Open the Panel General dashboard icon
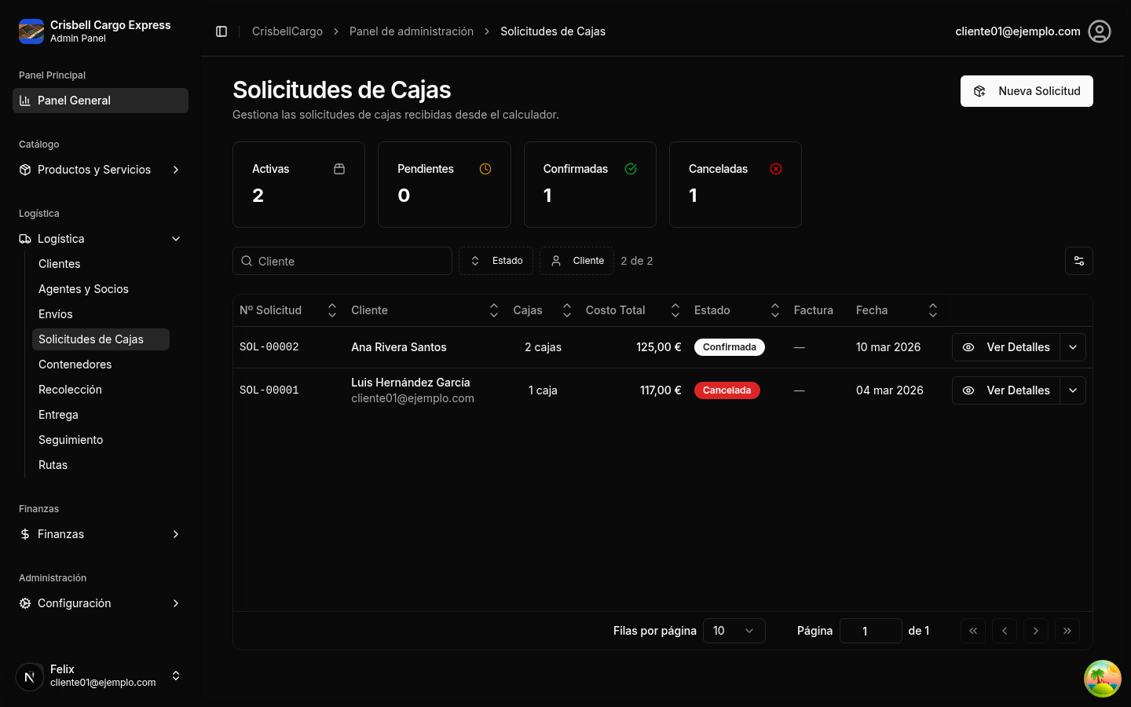Image resolution: width=1131 pixels, height=707 pixels. tap(24, 100)
